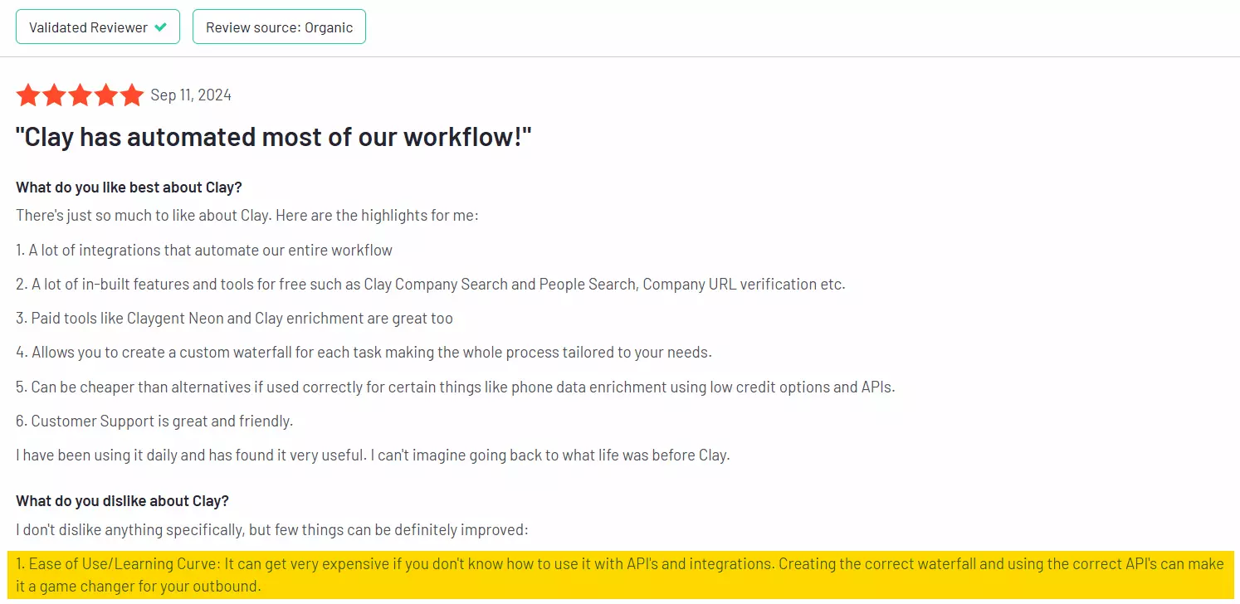Click the third orange rating star
Image resolution: width=1240 pixels, height=604 pixels.
(x=80, y=95)
